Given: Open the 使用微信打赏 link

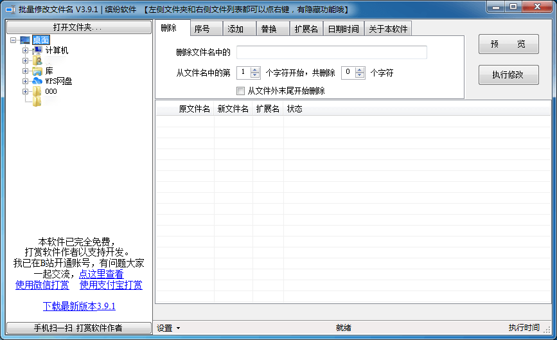Looking at the screenshot, I should (x=42, y=285).
